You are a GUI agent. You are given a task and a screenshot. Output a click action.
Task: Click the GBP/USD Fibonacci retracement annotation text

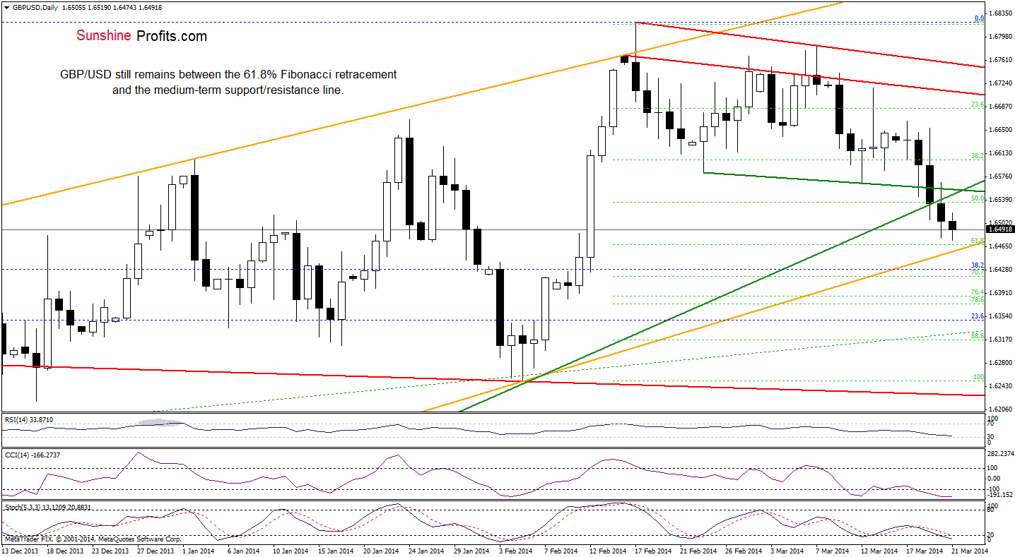click(x=228, y=82)
